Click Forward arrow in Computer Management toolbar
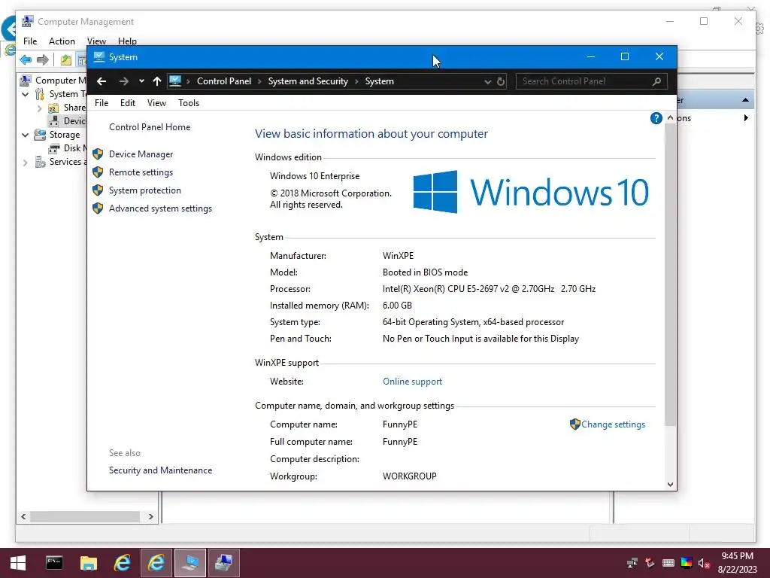 (x=43, y=60)
